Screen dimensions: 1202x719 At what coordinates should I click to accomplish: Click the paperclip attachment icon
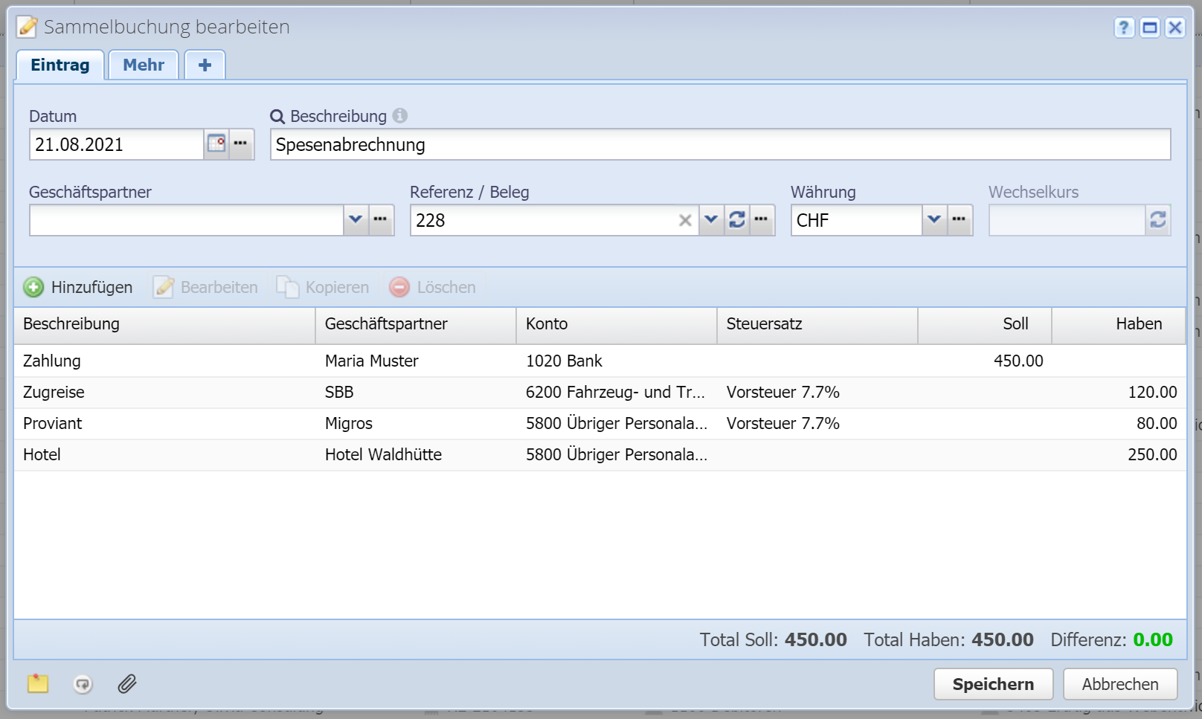127,683
